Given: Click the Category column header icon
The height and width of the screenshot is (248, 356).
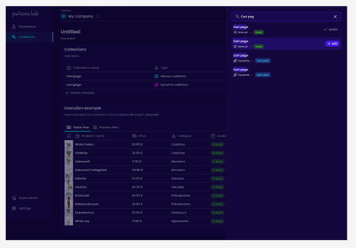Looking at the screenshot, I should (x=174, y=136).
